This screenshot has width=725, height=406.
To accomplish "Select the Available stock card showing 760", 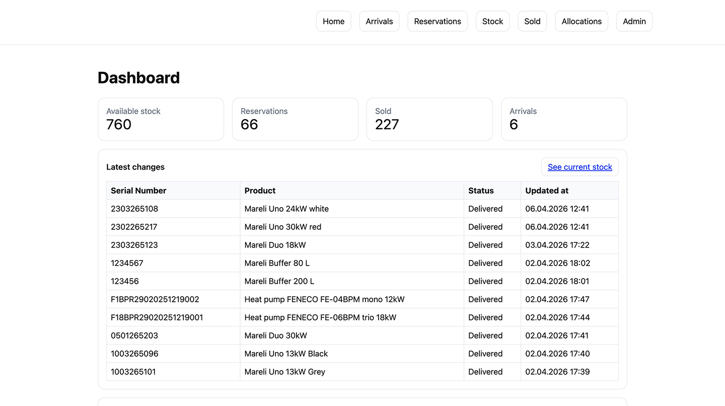I will [161, 119].
